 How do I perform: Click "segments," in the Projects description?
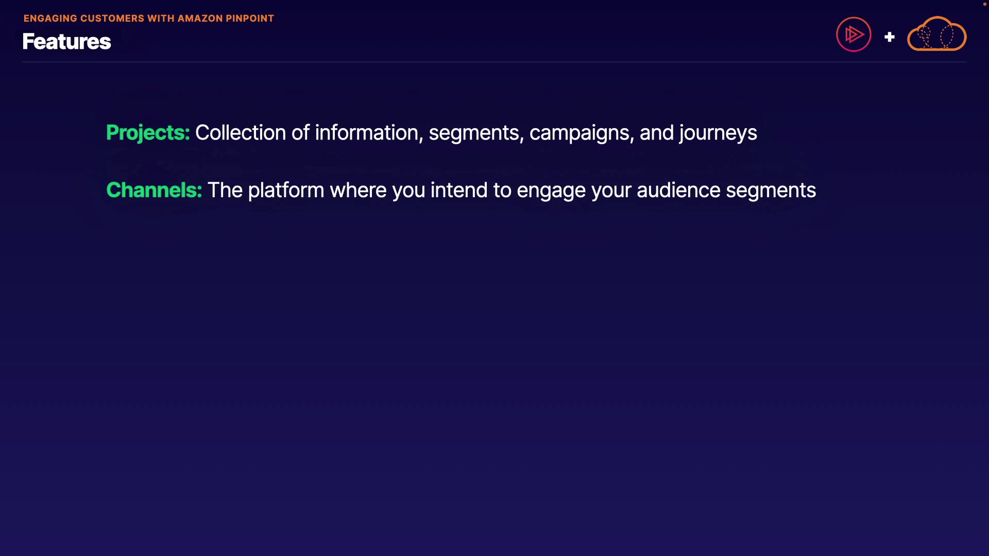[x=476, y=133]
